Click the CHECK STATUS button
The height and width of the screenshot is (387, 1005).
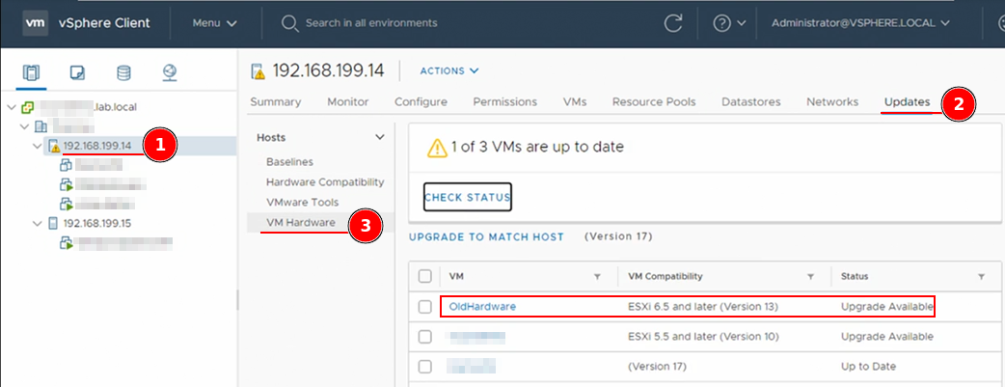(468, 197)
